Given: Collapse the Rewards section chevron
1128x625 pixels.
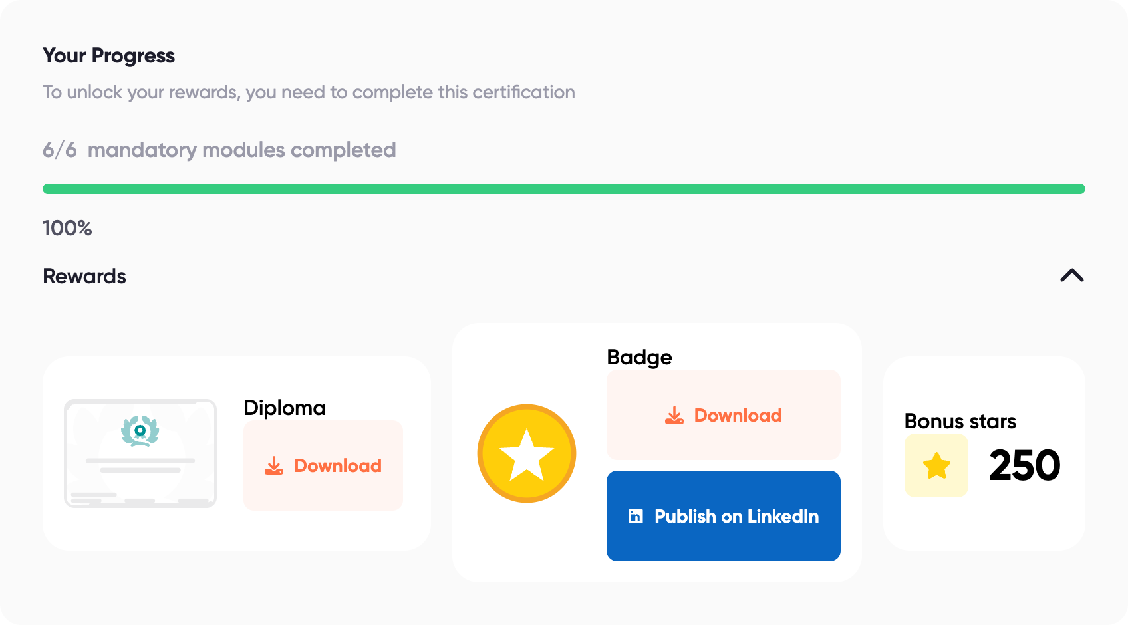Looking at the screenshot, I should (1071, 275).
